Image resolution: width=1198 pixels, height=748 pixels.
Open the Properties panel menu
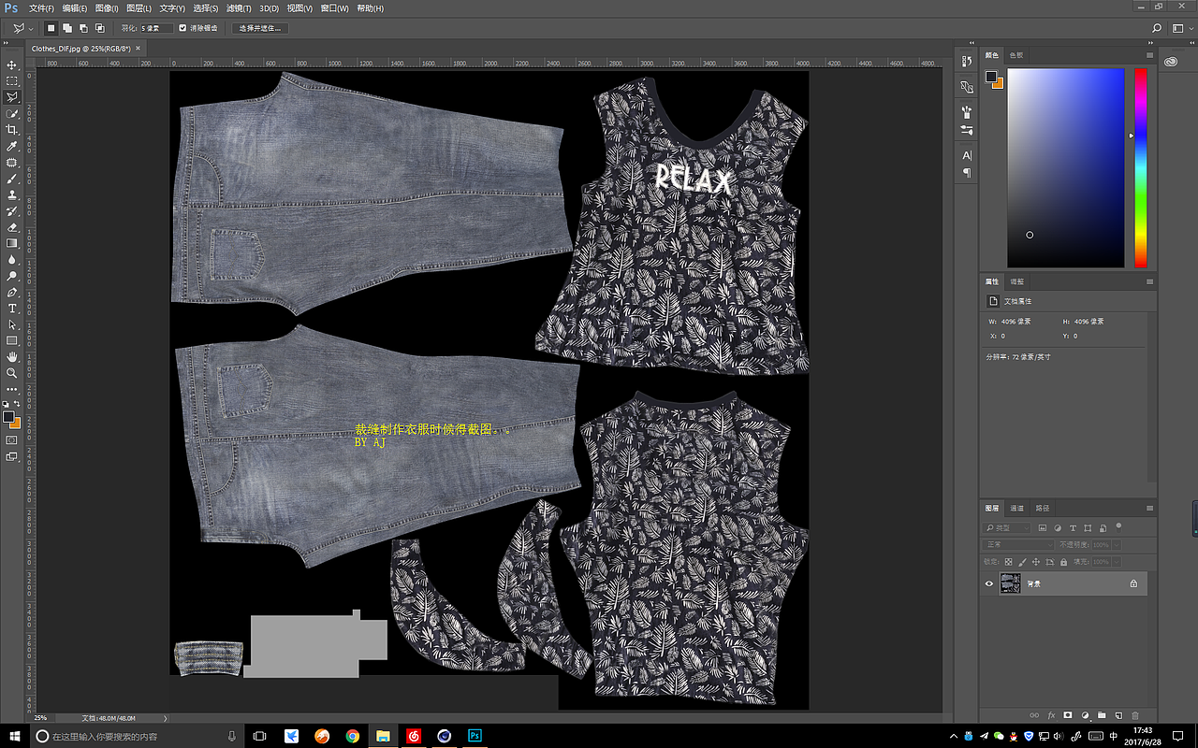(1149, 281)
